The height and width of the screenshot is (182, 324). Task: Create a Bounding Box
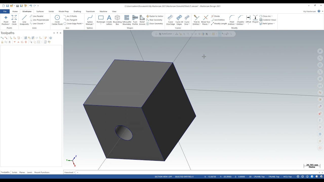pyautogui.click(x=117, y=20)
